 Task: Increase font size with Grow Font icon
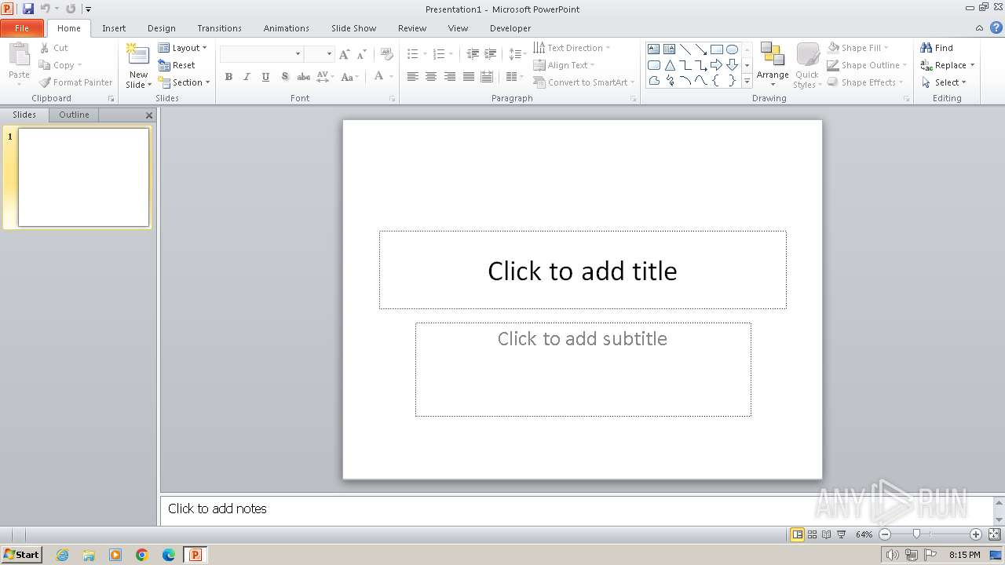pyautogui.click(x=344, y=54)
